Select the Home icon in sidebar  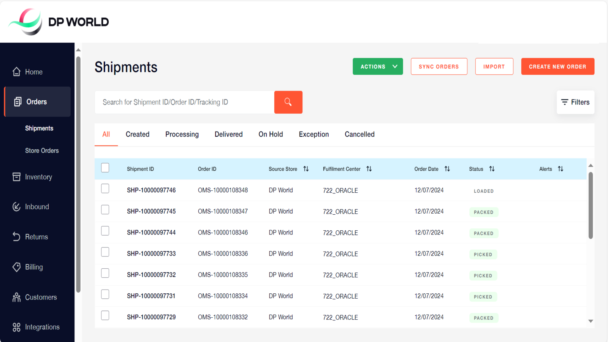(x=16, y=71)
